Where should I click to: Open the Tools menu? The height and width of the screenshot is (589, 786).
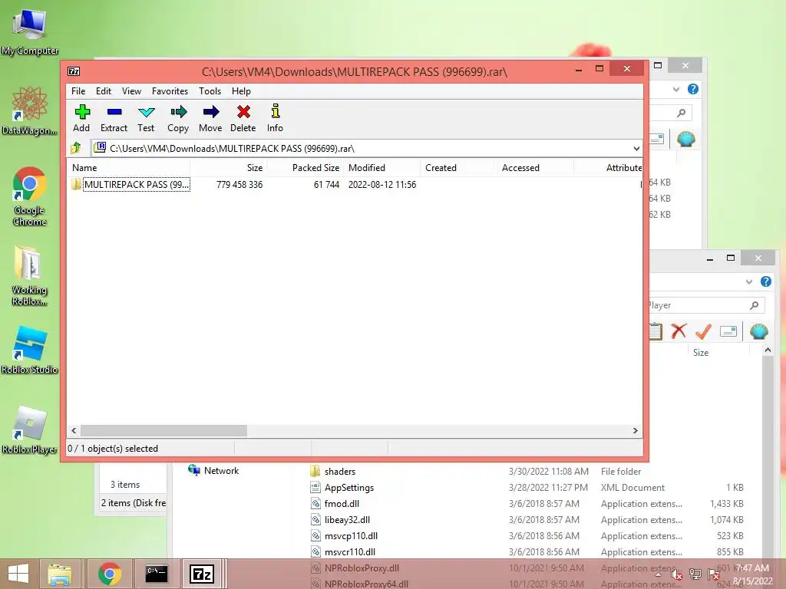(210, 91)
